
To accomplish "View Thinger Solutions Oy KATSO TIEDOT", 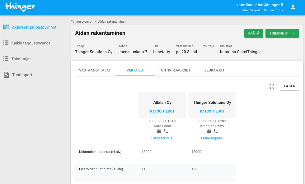I will (x=212, y=111).
